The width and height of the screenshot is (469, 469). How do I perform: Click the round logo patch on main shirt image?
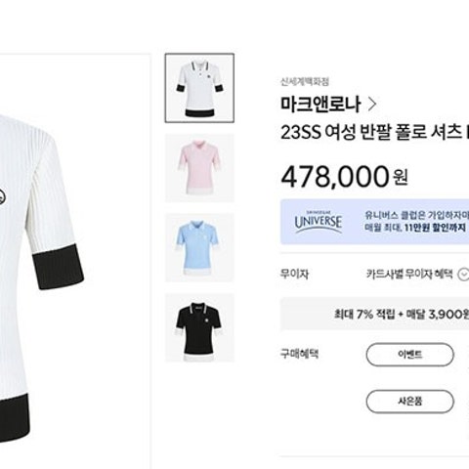[x=3, y=197]
